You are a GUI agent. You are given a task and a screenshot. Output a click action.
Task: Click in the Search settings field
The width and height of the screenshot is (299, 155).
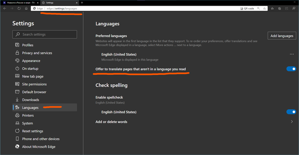(x=45, y=34)
